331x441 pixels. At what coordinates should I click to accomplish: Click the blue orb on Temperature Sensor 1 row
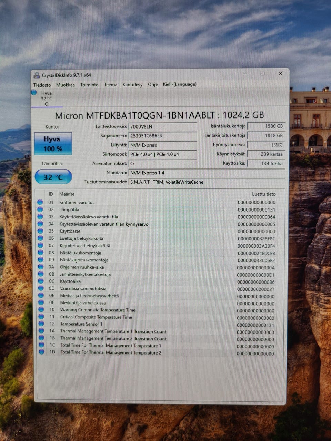click(x=41, y=324)
